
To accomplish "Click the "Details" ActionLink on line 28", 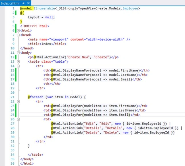I will [115, 128].
